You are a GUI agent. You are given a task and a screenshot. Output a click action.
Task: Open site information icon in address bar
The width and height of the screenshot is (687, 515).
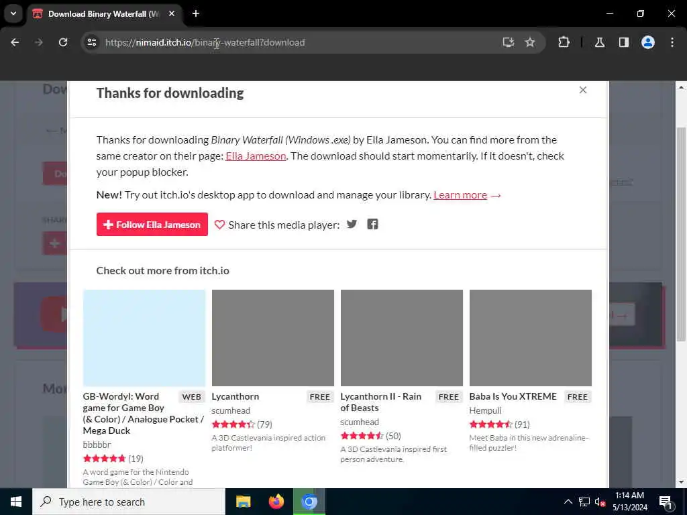(x=91, y=42)
